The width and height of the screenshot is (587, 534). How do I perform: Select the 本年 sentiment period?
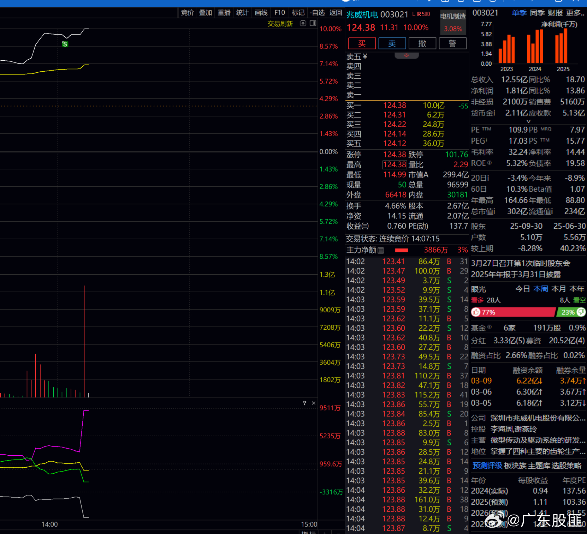coord(577,289)
